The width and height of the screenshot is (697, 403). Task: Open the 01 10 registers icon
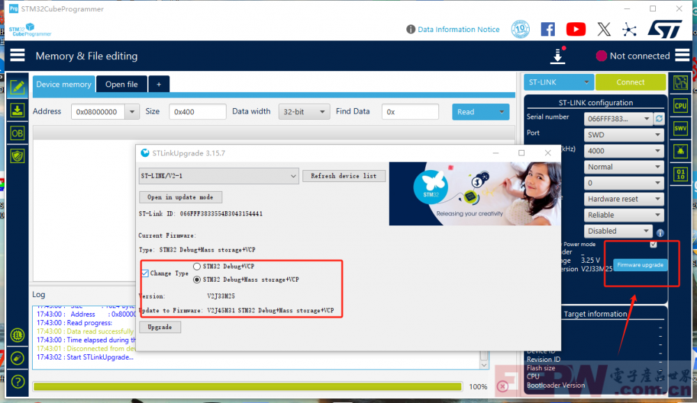680,174
